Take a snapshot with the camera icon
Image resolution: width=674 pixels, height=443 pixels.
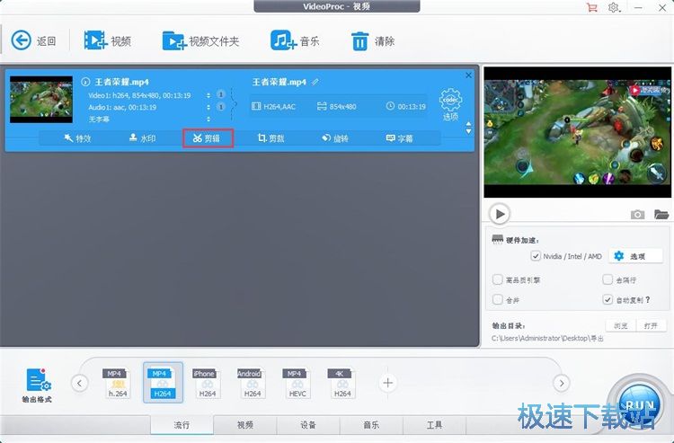[637, 214]
